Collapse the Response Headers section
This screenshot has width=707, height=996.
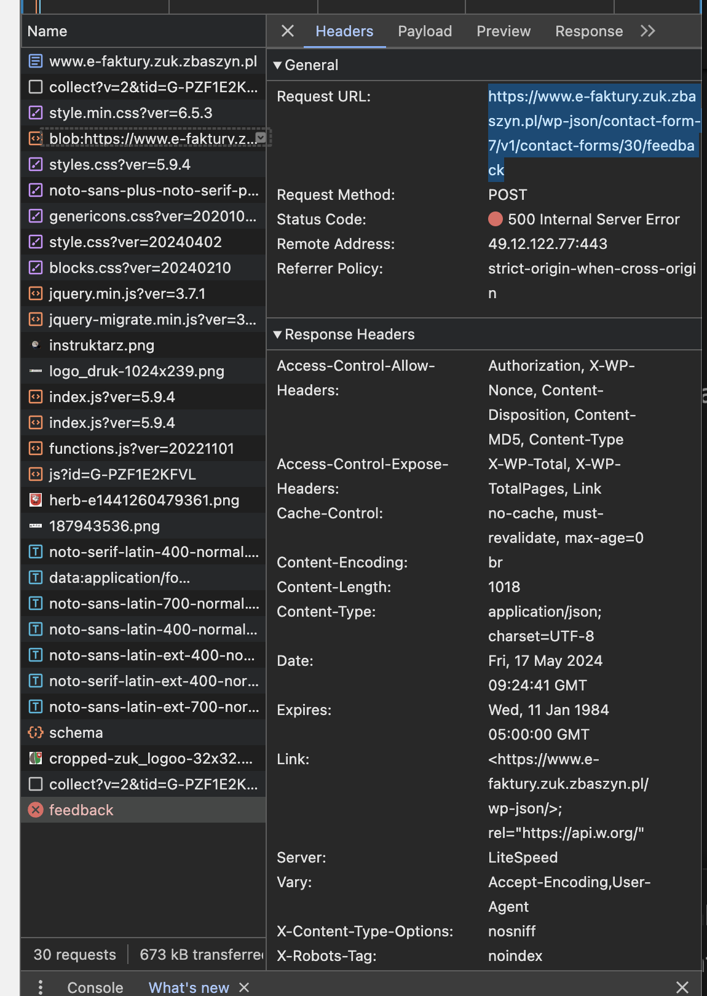click(x=278, y=334)
